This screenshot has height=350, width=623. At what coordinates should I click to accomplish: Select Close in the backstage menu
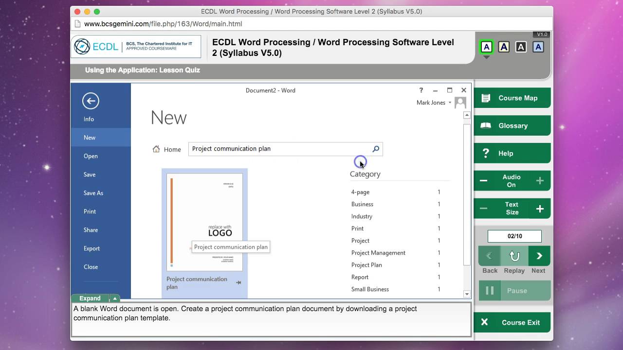(x=101, y=267)
